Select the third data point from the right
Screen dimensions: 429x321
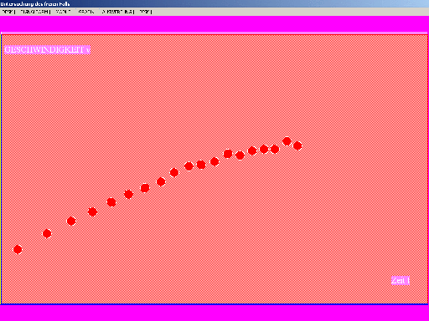coord(275,149)
